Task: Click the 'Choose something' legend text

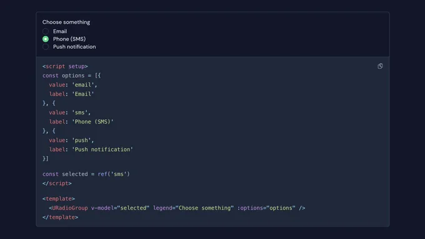Action: coord(66,22)
